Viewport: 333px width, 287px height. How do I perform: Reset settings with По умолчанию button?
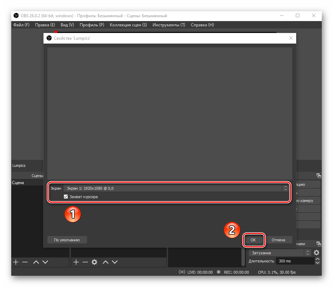point(67,240)
